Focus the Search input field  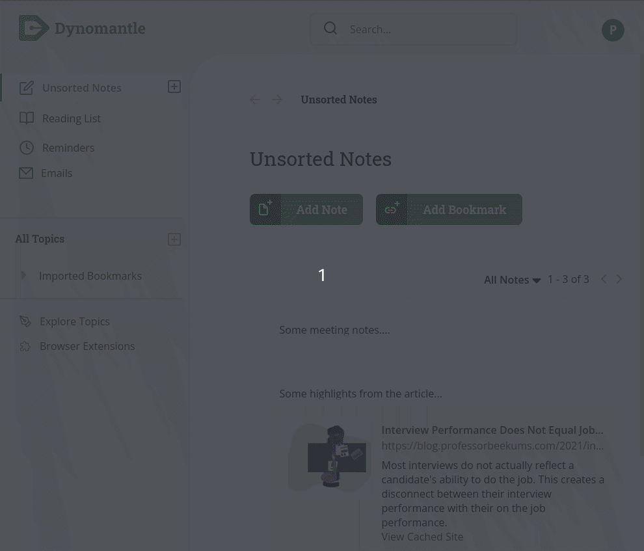pyautogui.click(x=414, y=29)
